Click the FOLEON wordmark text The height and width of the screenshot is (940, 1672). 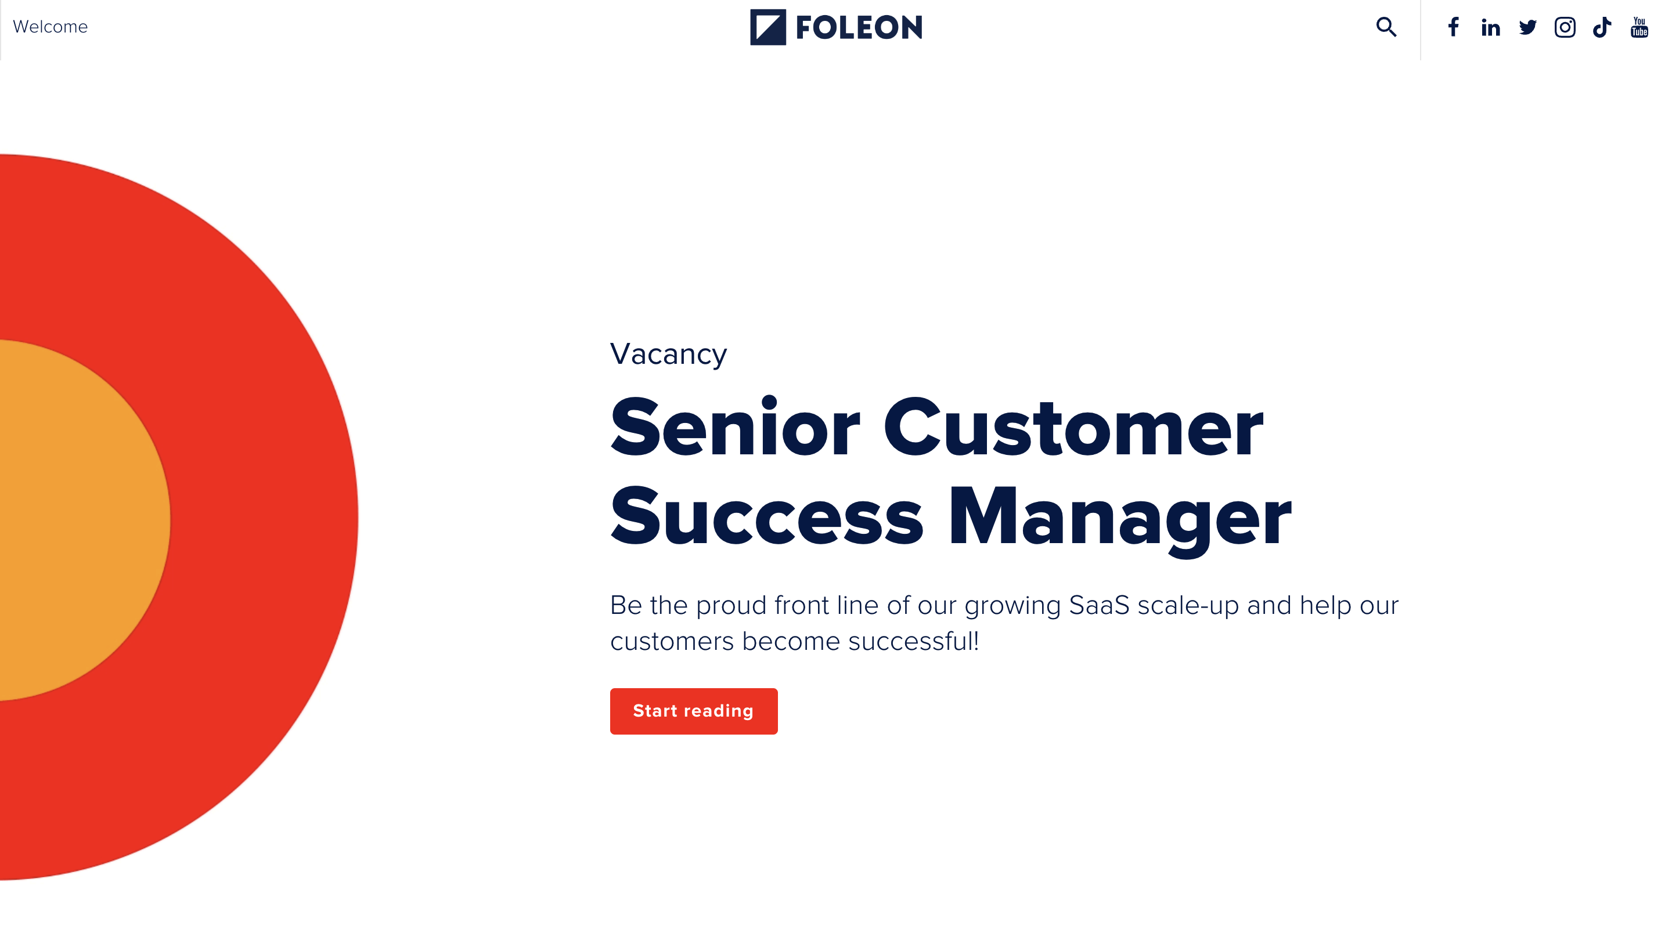(858, 27)
